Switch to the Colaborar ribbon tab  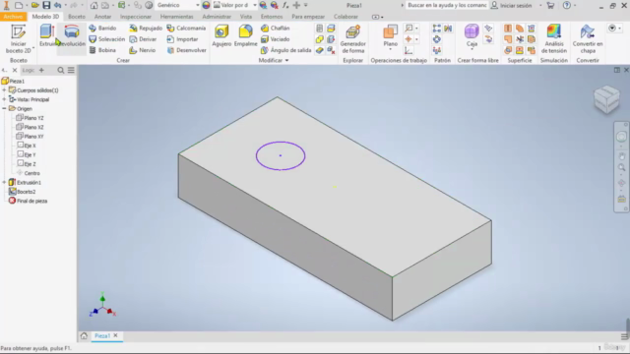tap(346, 17)
